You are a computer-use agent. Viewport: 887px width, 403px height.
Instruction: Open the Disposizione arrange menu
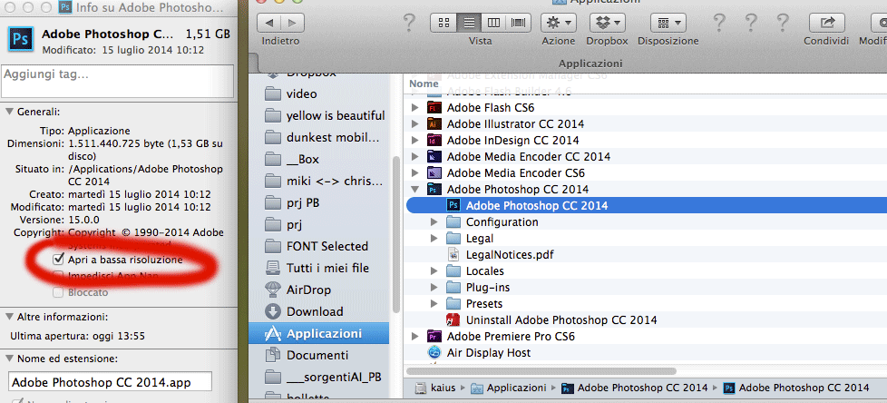pyautogui.click(x=668, y=23)
